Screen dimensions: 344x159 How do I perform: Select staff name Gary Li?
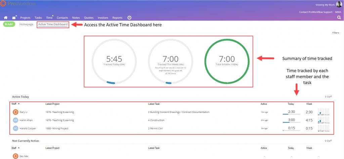pyautogui.click(x=24, y=112)
